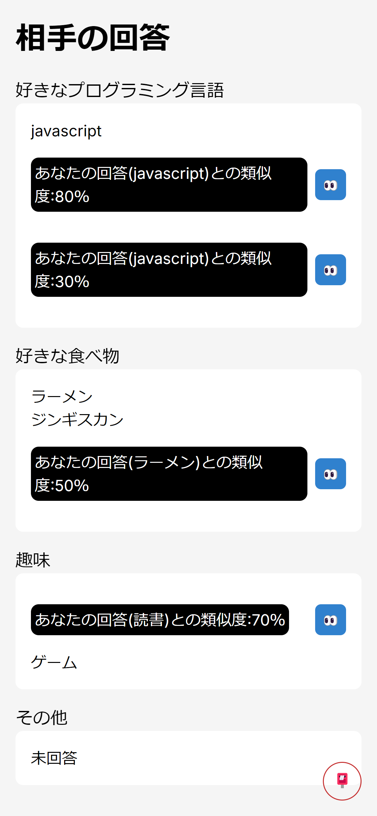
Task: Click the ラーメン answer text
Action: pos(62,397)
